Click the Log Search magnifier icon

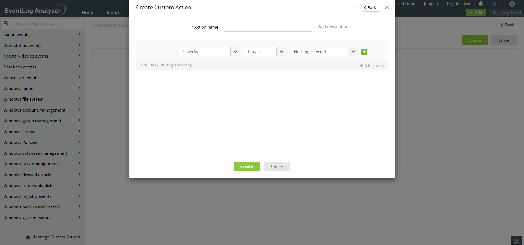click(x=495, y=13)
